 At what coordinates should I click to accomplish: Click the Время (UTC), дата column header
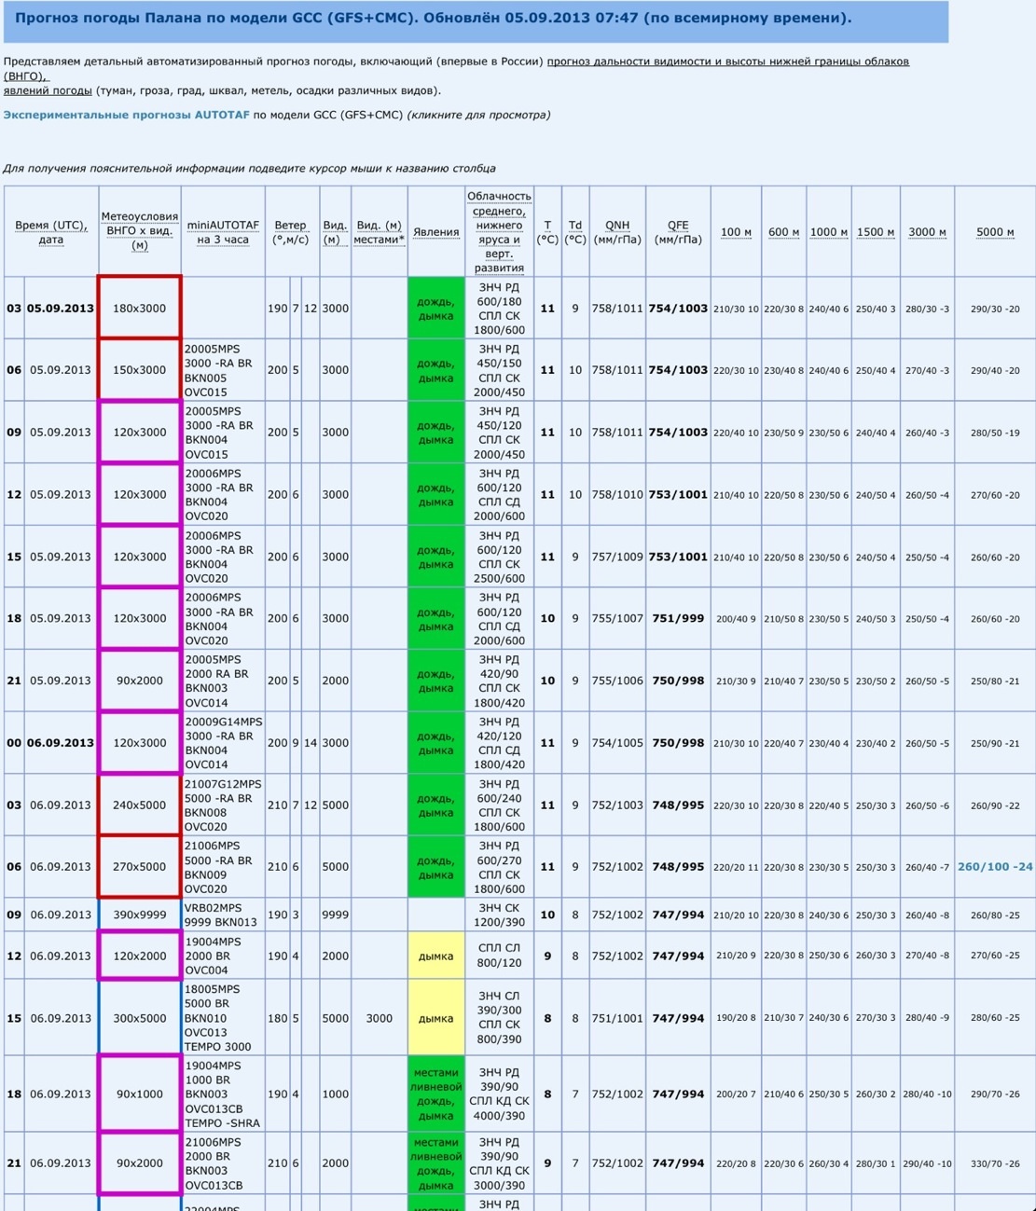(x=50, y=232)
